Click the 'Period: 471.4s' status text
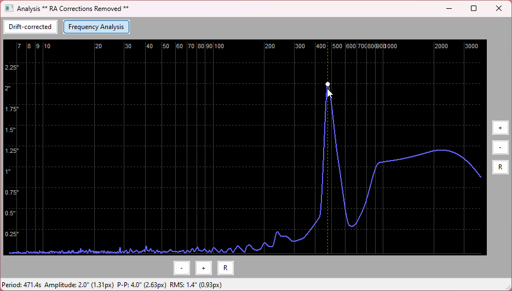Viewport: 512px width, 291px height. coord(21,285)
